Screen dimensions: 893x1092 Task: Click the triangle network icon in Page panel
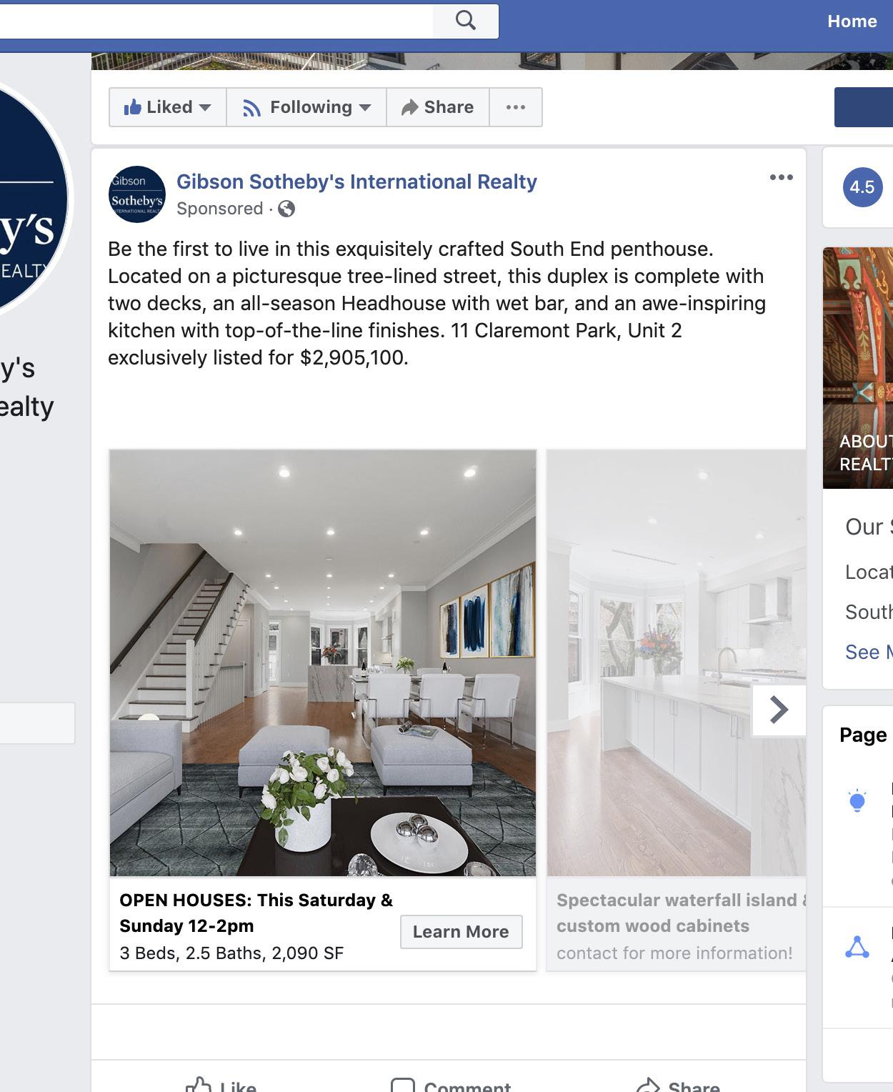click(x=857, y=946)
